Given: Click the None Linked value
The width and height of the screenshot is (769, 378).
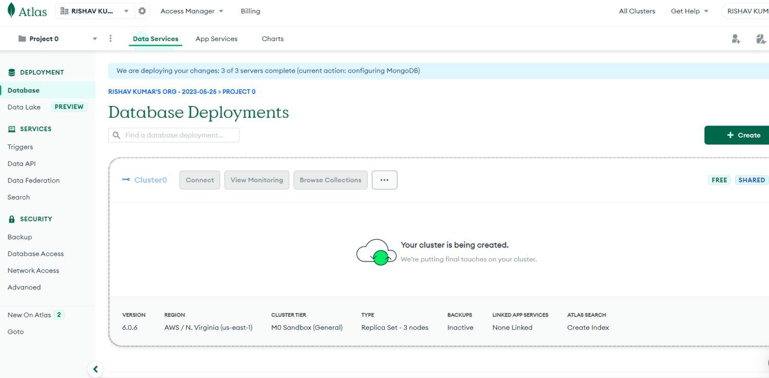Looking at the screenshot, I should [x=512, y=327].
